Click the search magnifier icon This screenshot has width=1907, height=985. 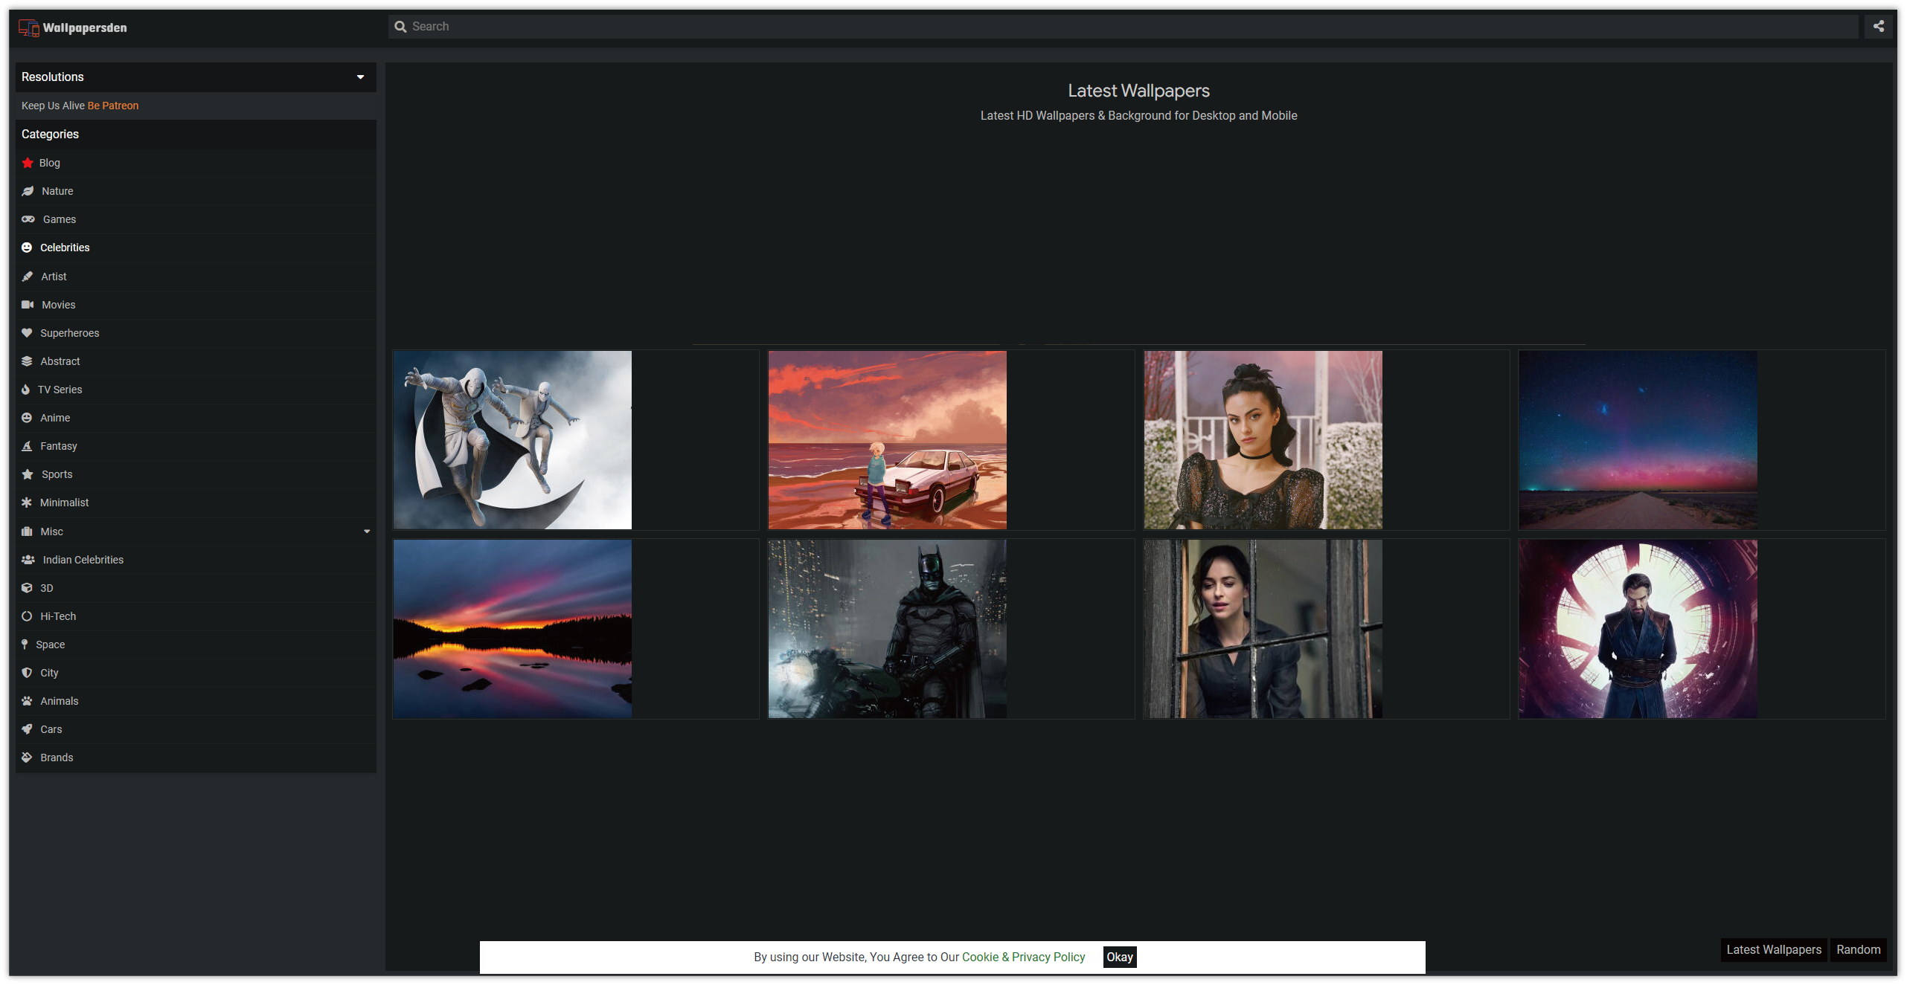pos(400,27)
